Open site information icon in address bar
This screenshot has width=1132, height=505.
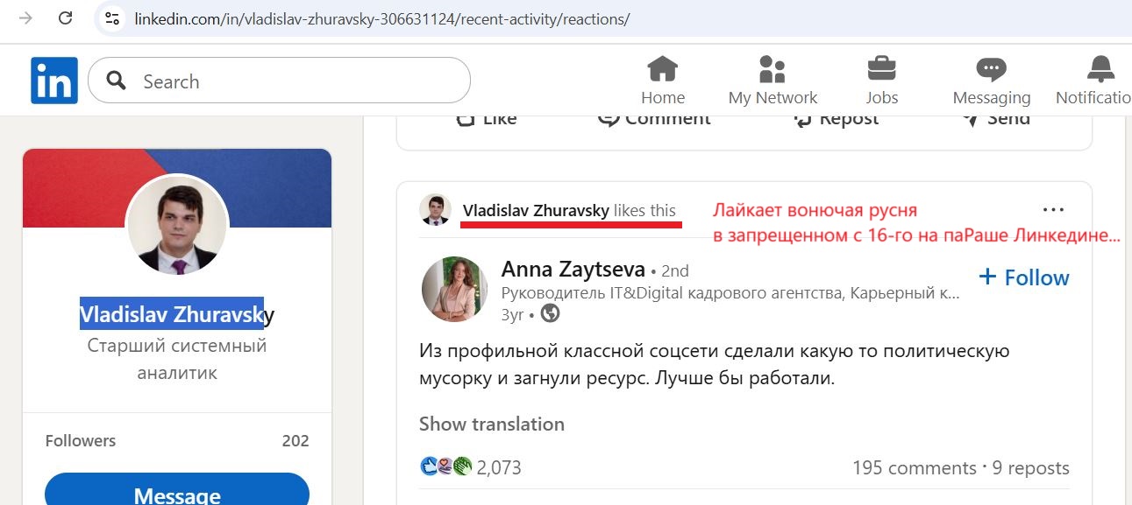point(111,18)
